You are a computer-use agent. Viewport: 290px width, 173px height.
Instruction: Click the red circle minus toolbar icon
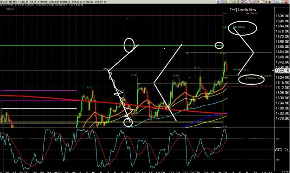click(x=242, y=2)
